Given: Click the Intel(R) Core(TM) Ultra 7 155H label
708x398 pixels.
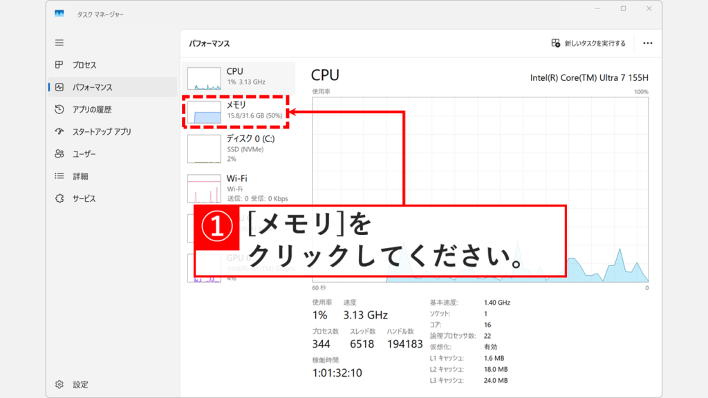Looking at the screenshot, I should [591, 78].
